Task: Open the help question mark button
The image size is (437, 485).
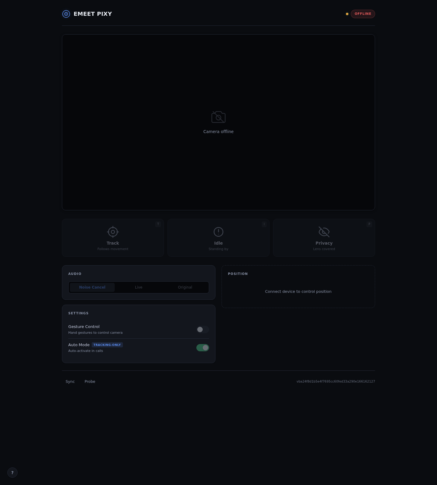Action: [x=12, y=473]
